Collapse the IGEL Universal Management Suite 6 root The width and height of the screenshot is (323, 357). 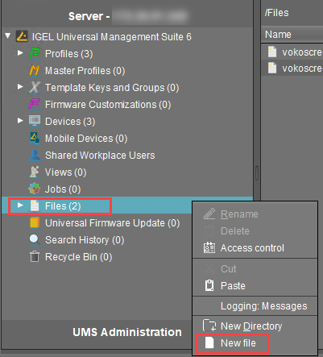(8, 35)
